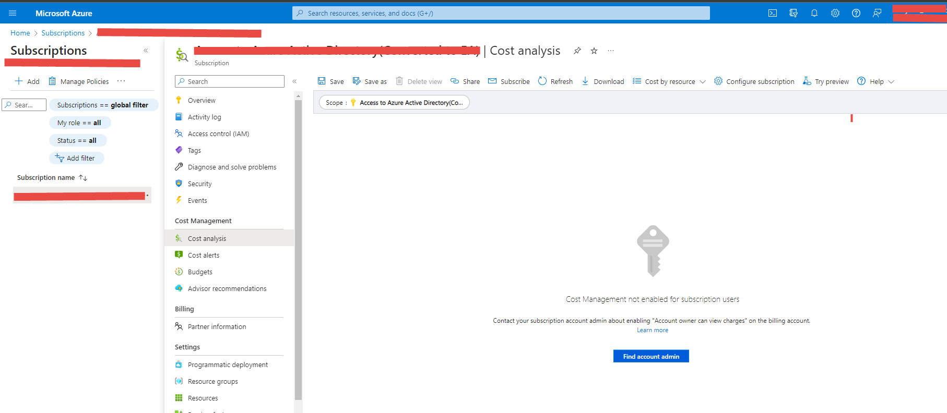Open the Feedback icon in top bar
Screen dimensions: 947x413
pos(877,13)
